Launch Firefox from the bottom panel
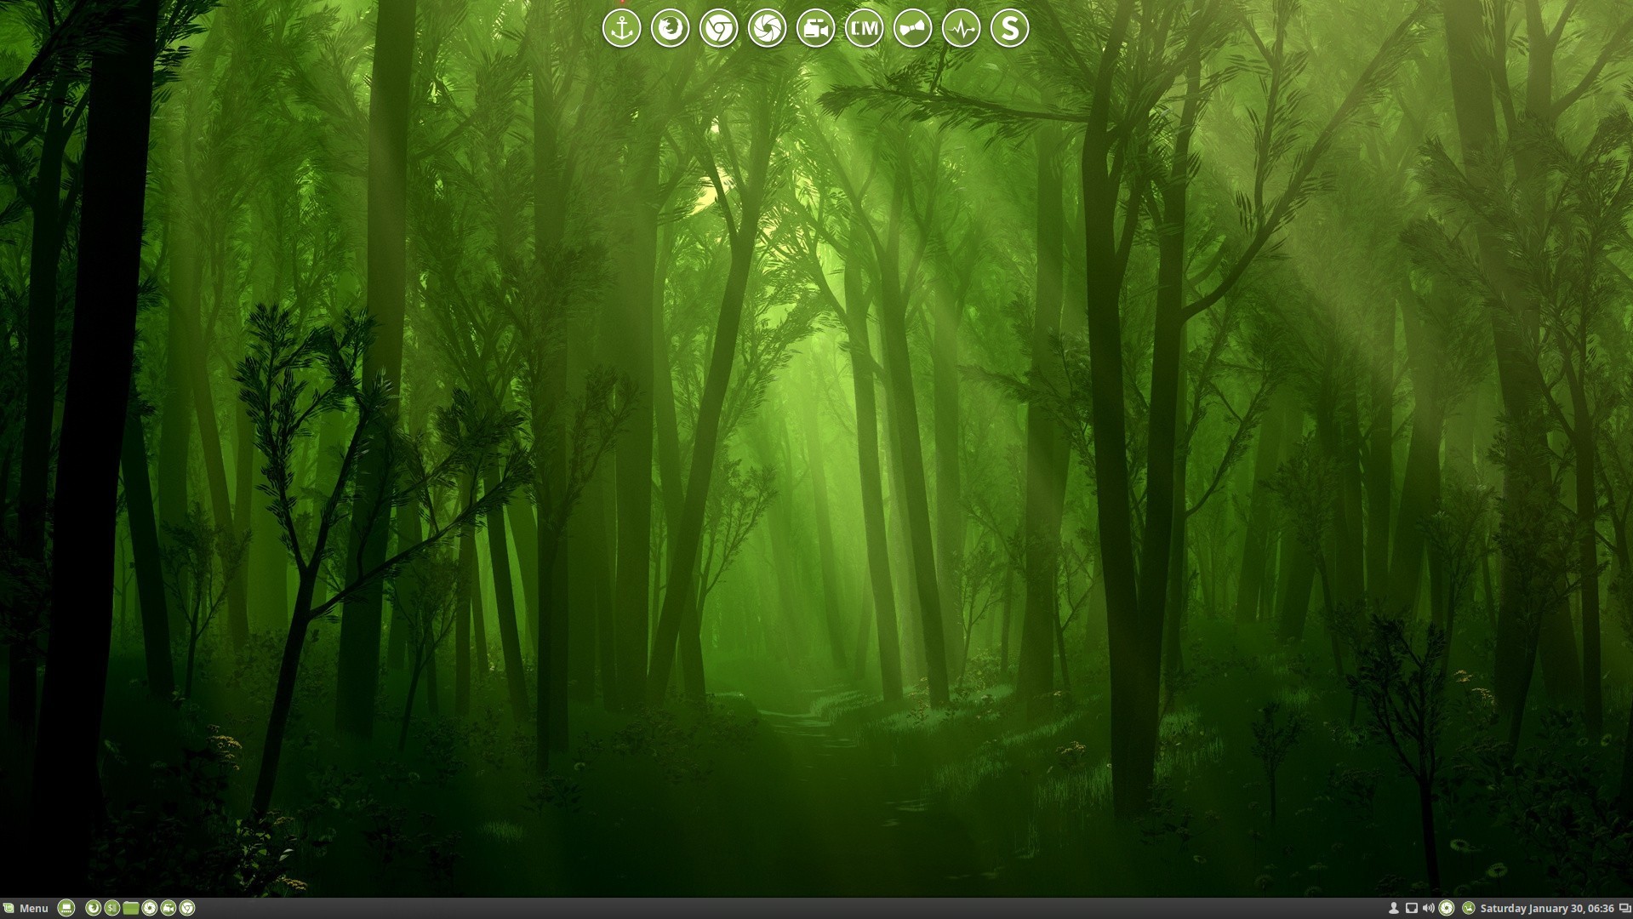This screenshot has width=1633, height=919. coord(94,908)
